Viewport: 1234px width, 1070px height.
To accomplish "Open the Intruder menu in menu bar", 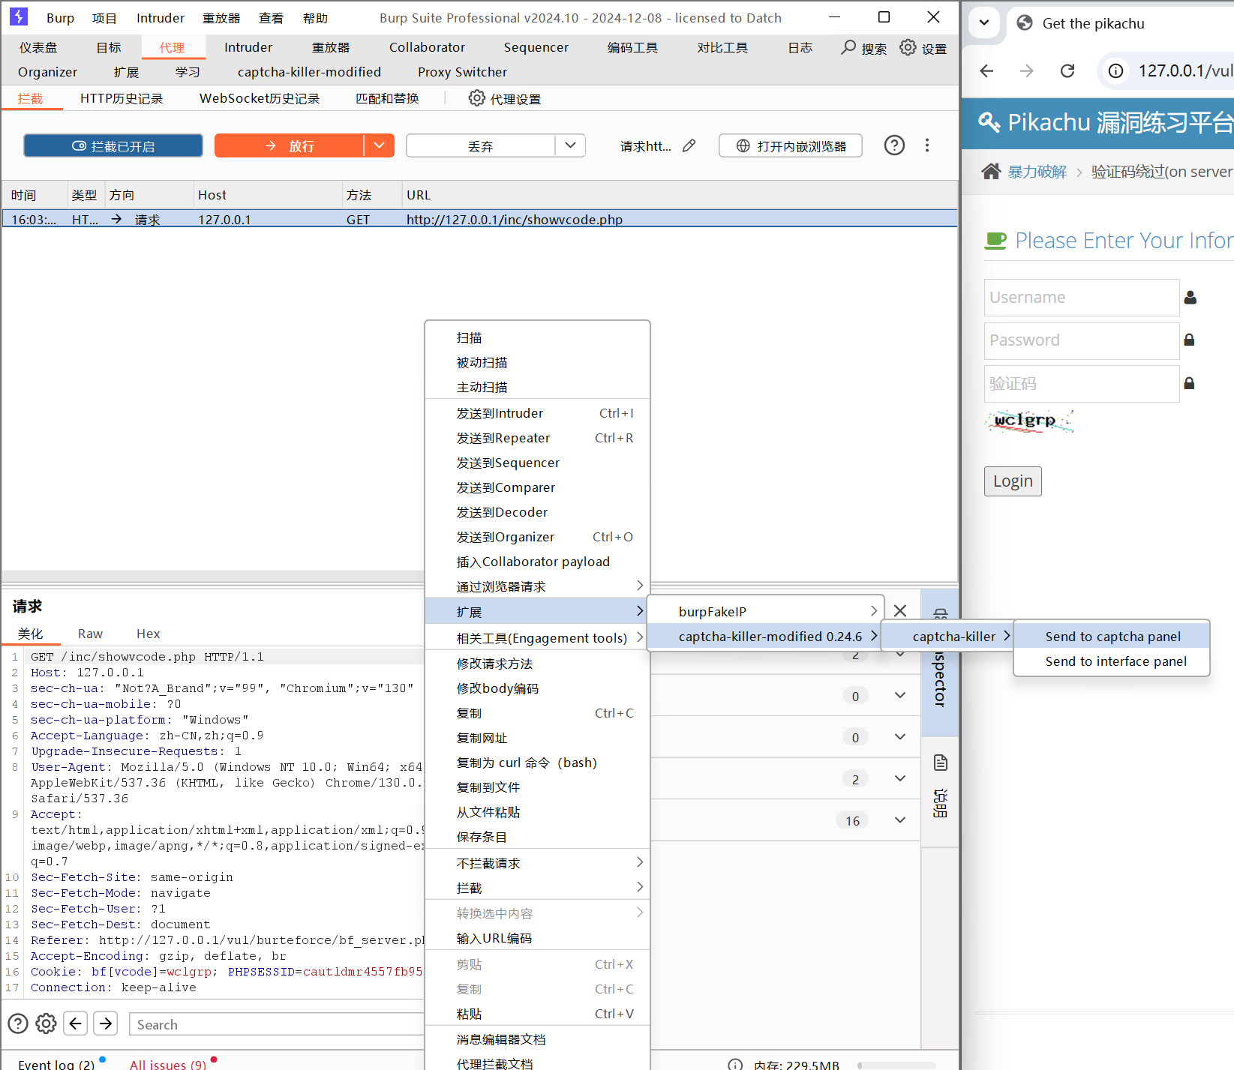I will click(x=161, y=18).
